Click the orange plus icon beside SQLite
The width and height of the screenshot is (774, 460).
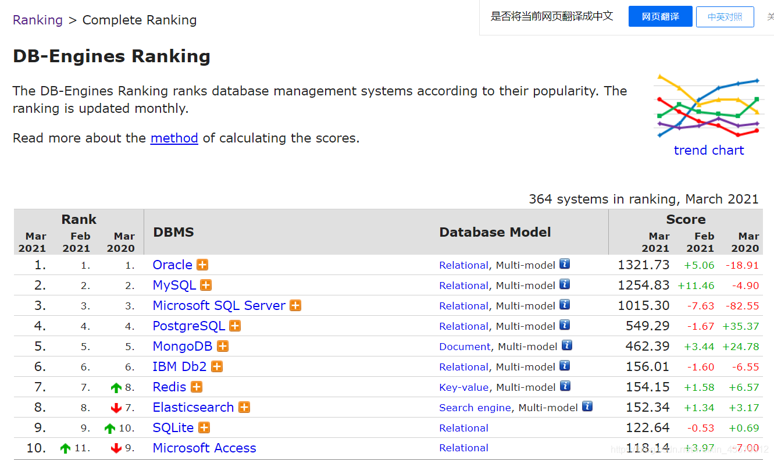coord(204,427)
